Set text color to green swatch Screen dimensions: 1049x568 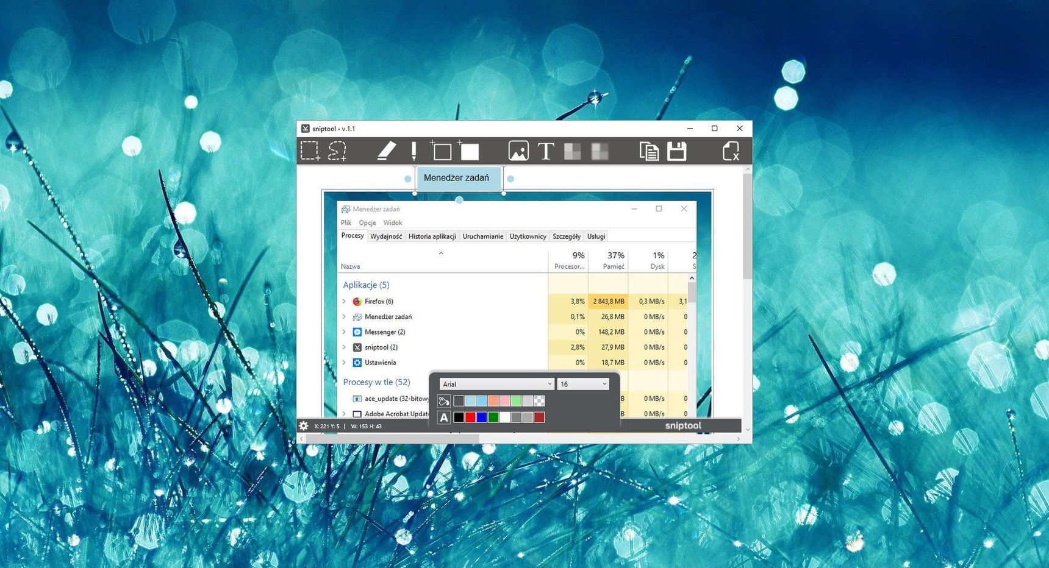(x=493, y=417)
